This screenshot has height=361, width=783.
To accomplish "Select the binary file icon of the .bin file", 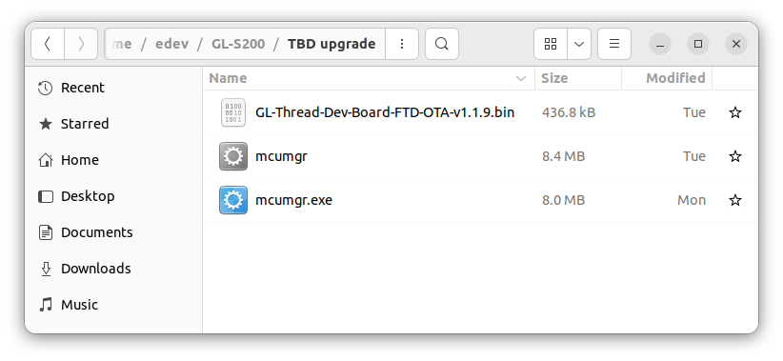I will coord(233,112).
